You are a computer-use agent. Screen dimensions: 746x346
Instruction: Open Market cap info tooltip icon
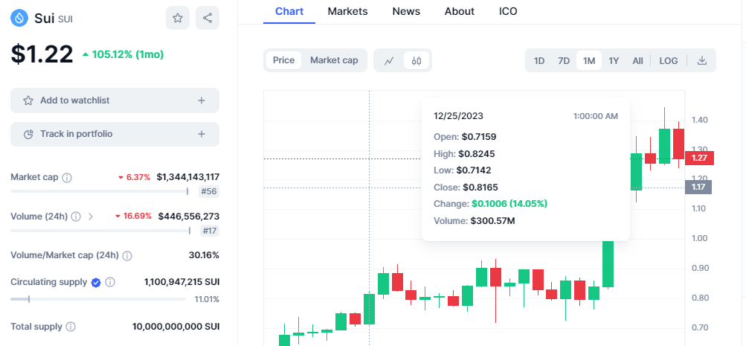click(x=67, y=178)
